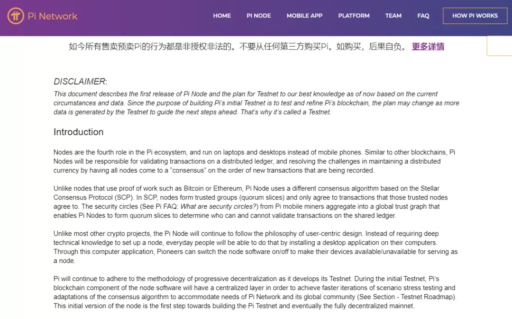The width and height of the screenshot is (512, 319).
Task: Click the white box at banner's right edge
Action: 499,46
